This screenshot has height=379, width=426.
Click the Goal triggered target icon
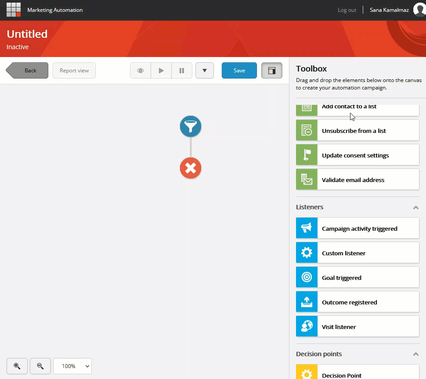[x=307, y=277]
